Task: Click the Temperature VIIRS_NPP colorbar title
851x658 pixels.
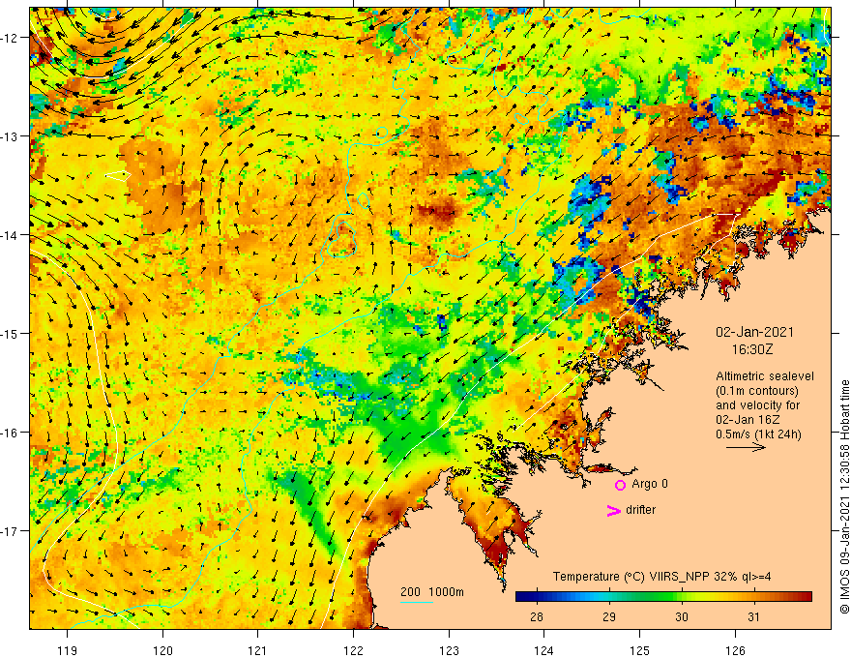Action: (661, 577)
